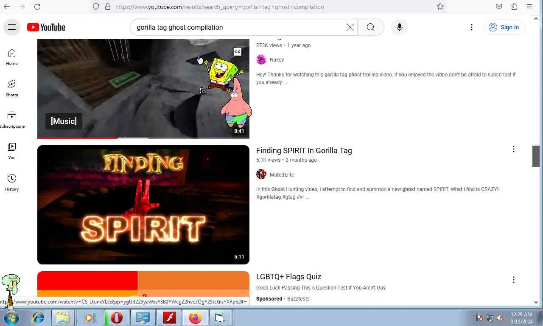Open the folder window taskbar icon
This screenshot has height=326, width=543.
(220, 318)
